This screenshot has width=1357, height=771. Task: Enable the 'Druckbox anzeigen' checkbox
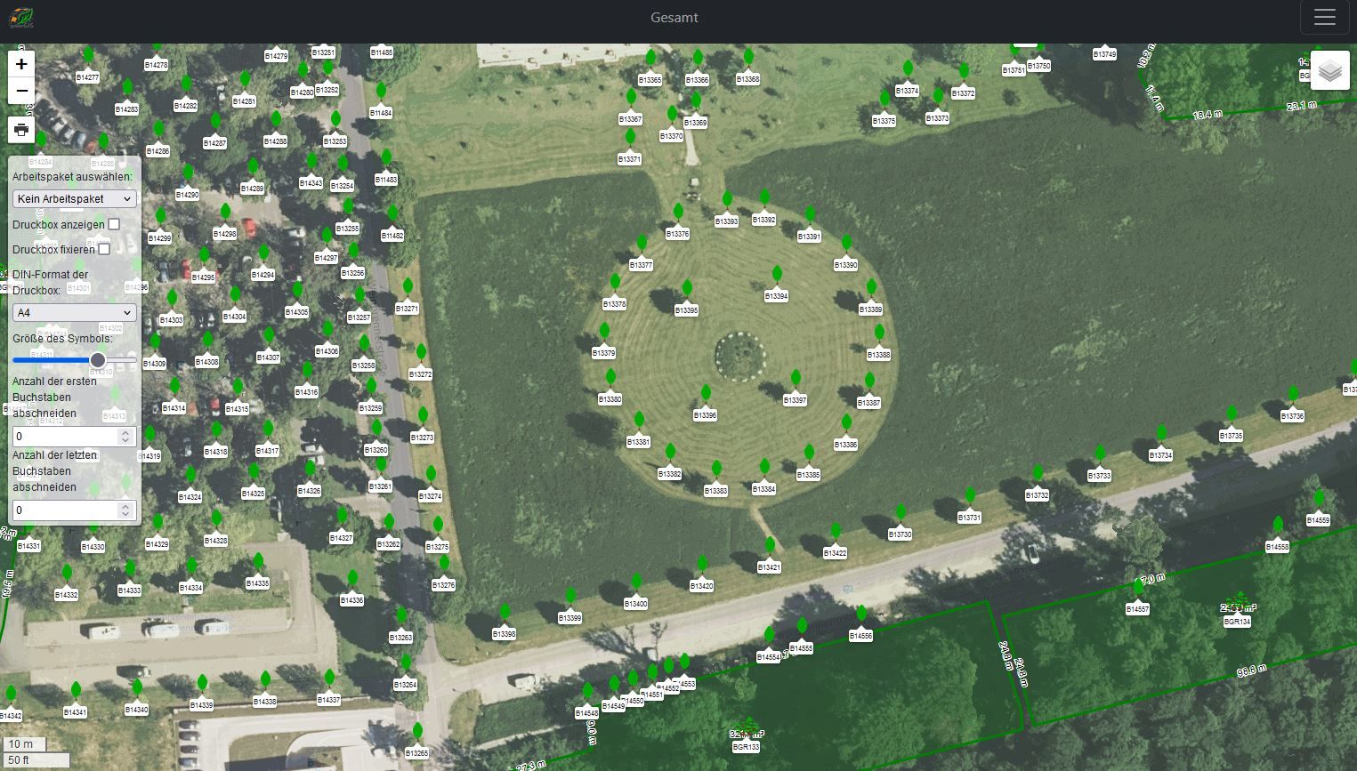point(114,224)
